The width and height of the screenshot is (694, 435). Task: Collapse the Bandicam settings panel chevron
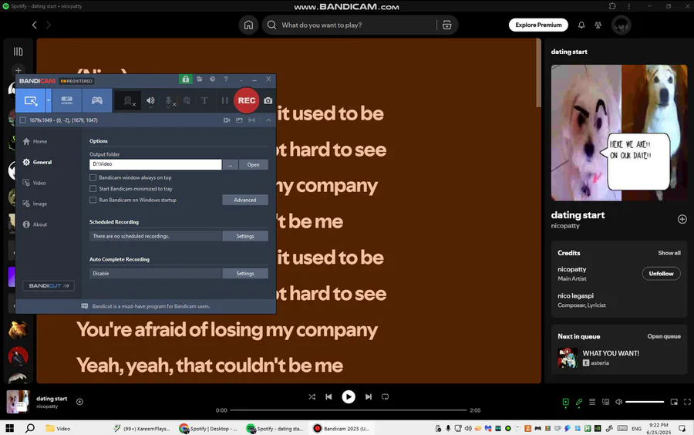click(x=268, y=120)
